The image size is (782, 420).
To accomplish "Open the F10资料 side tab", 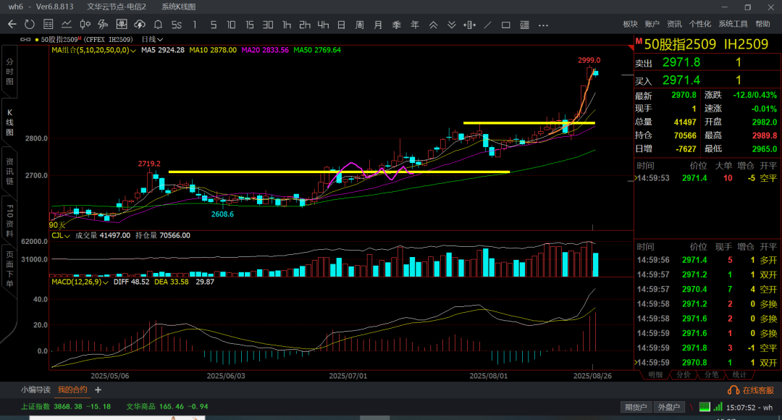I will [9, 221].
